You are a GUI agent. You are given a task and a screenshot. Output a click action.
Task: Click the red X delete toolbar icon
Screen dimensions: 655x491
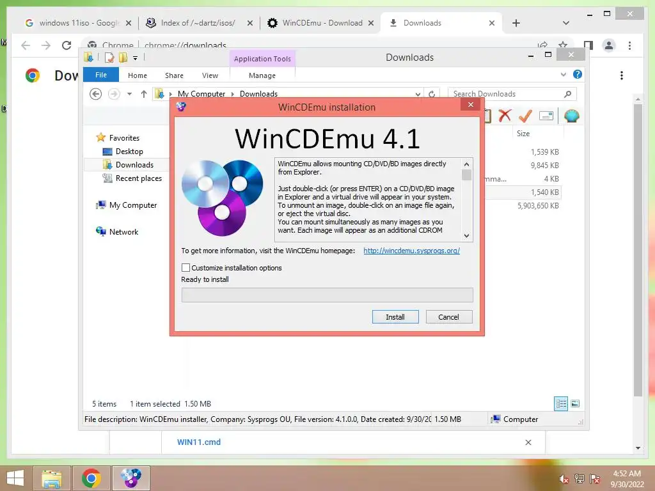505,115
